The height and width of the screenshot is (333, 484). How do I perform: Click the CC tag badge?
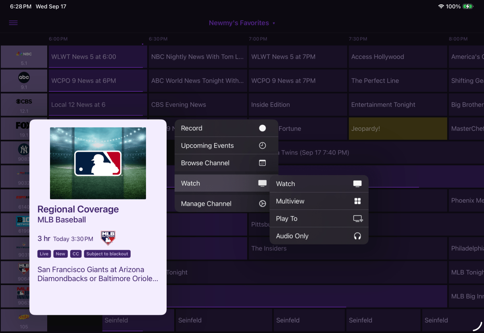(76, 254)
